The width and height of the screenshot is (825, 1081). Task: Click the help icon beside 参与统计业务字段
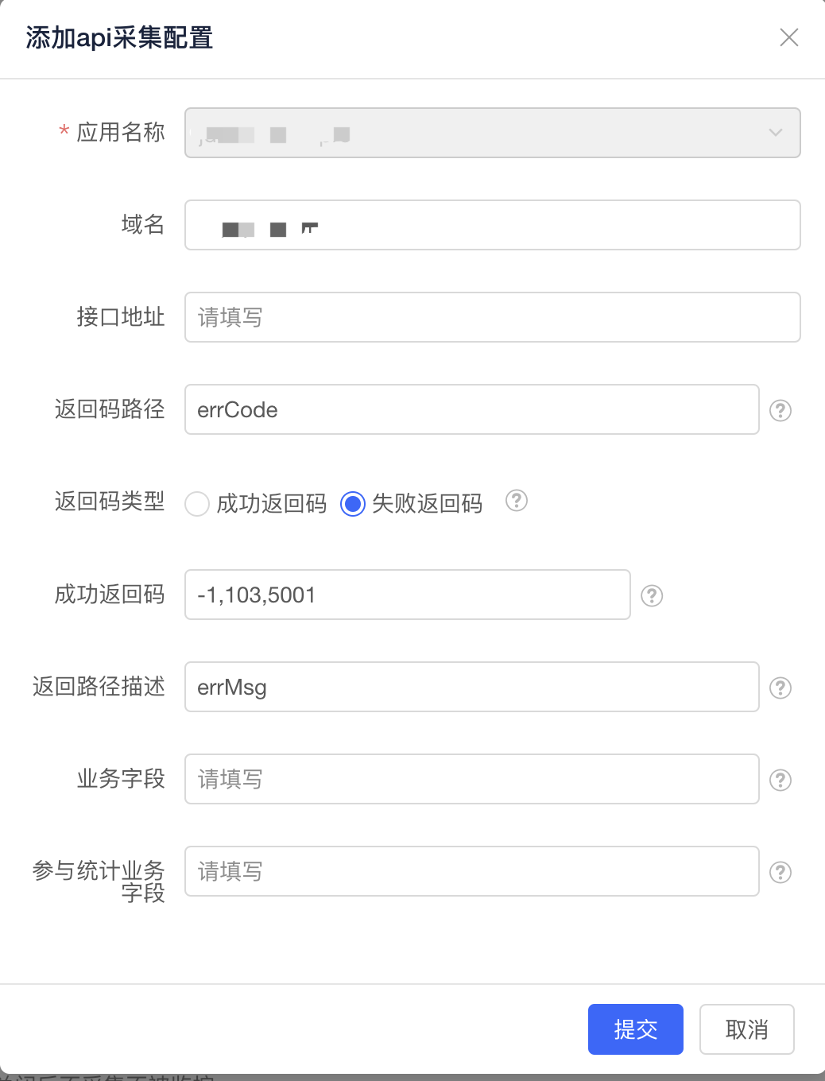780,872
